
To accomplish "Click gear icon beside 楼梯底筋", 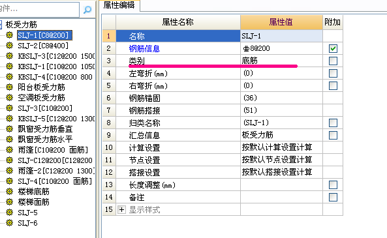I will pyautogui.click(x=9, y=192).
